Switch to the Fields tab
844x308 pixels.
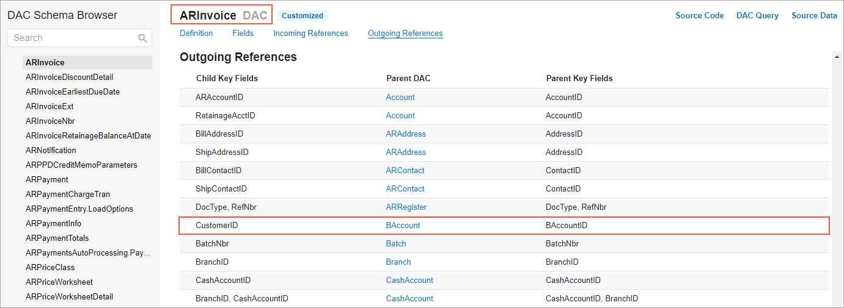coord(243,34)
